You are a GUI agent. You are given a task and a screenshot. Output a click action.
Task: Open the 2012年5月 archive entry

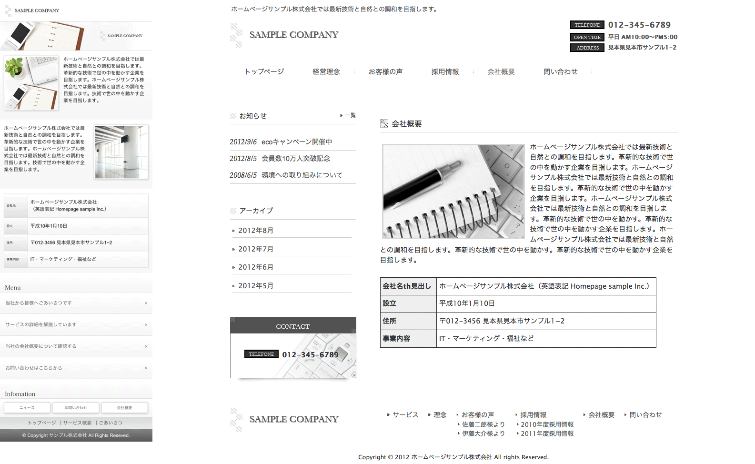tap(256, 286)
